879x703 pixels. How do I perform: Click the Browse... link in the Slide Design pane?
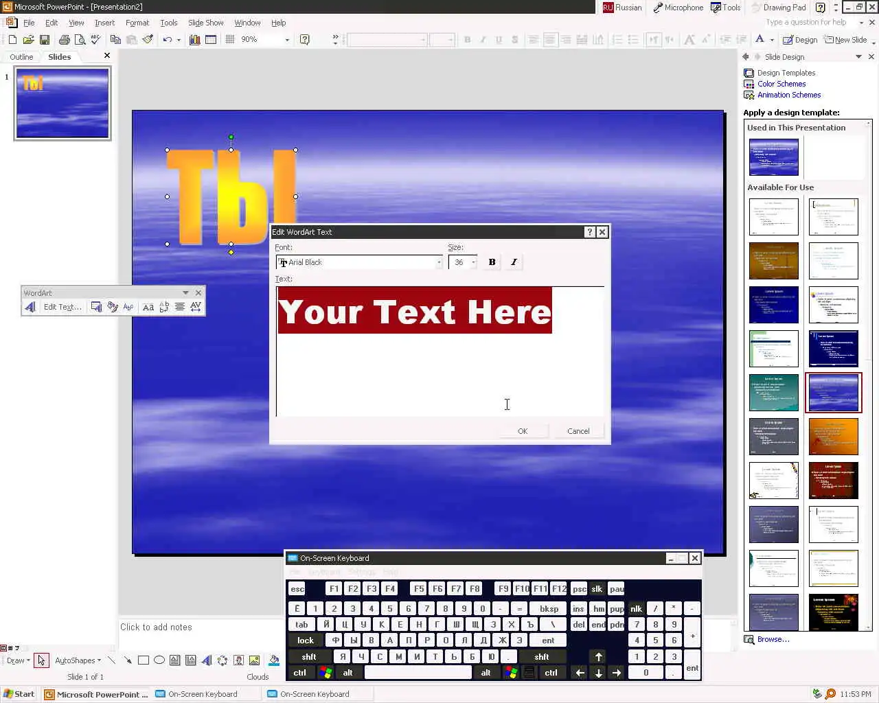point(773,639)
